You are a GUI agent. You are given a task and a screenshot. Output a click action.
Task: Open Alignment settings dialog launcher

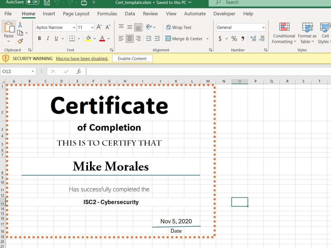click(x=211, y=50)
